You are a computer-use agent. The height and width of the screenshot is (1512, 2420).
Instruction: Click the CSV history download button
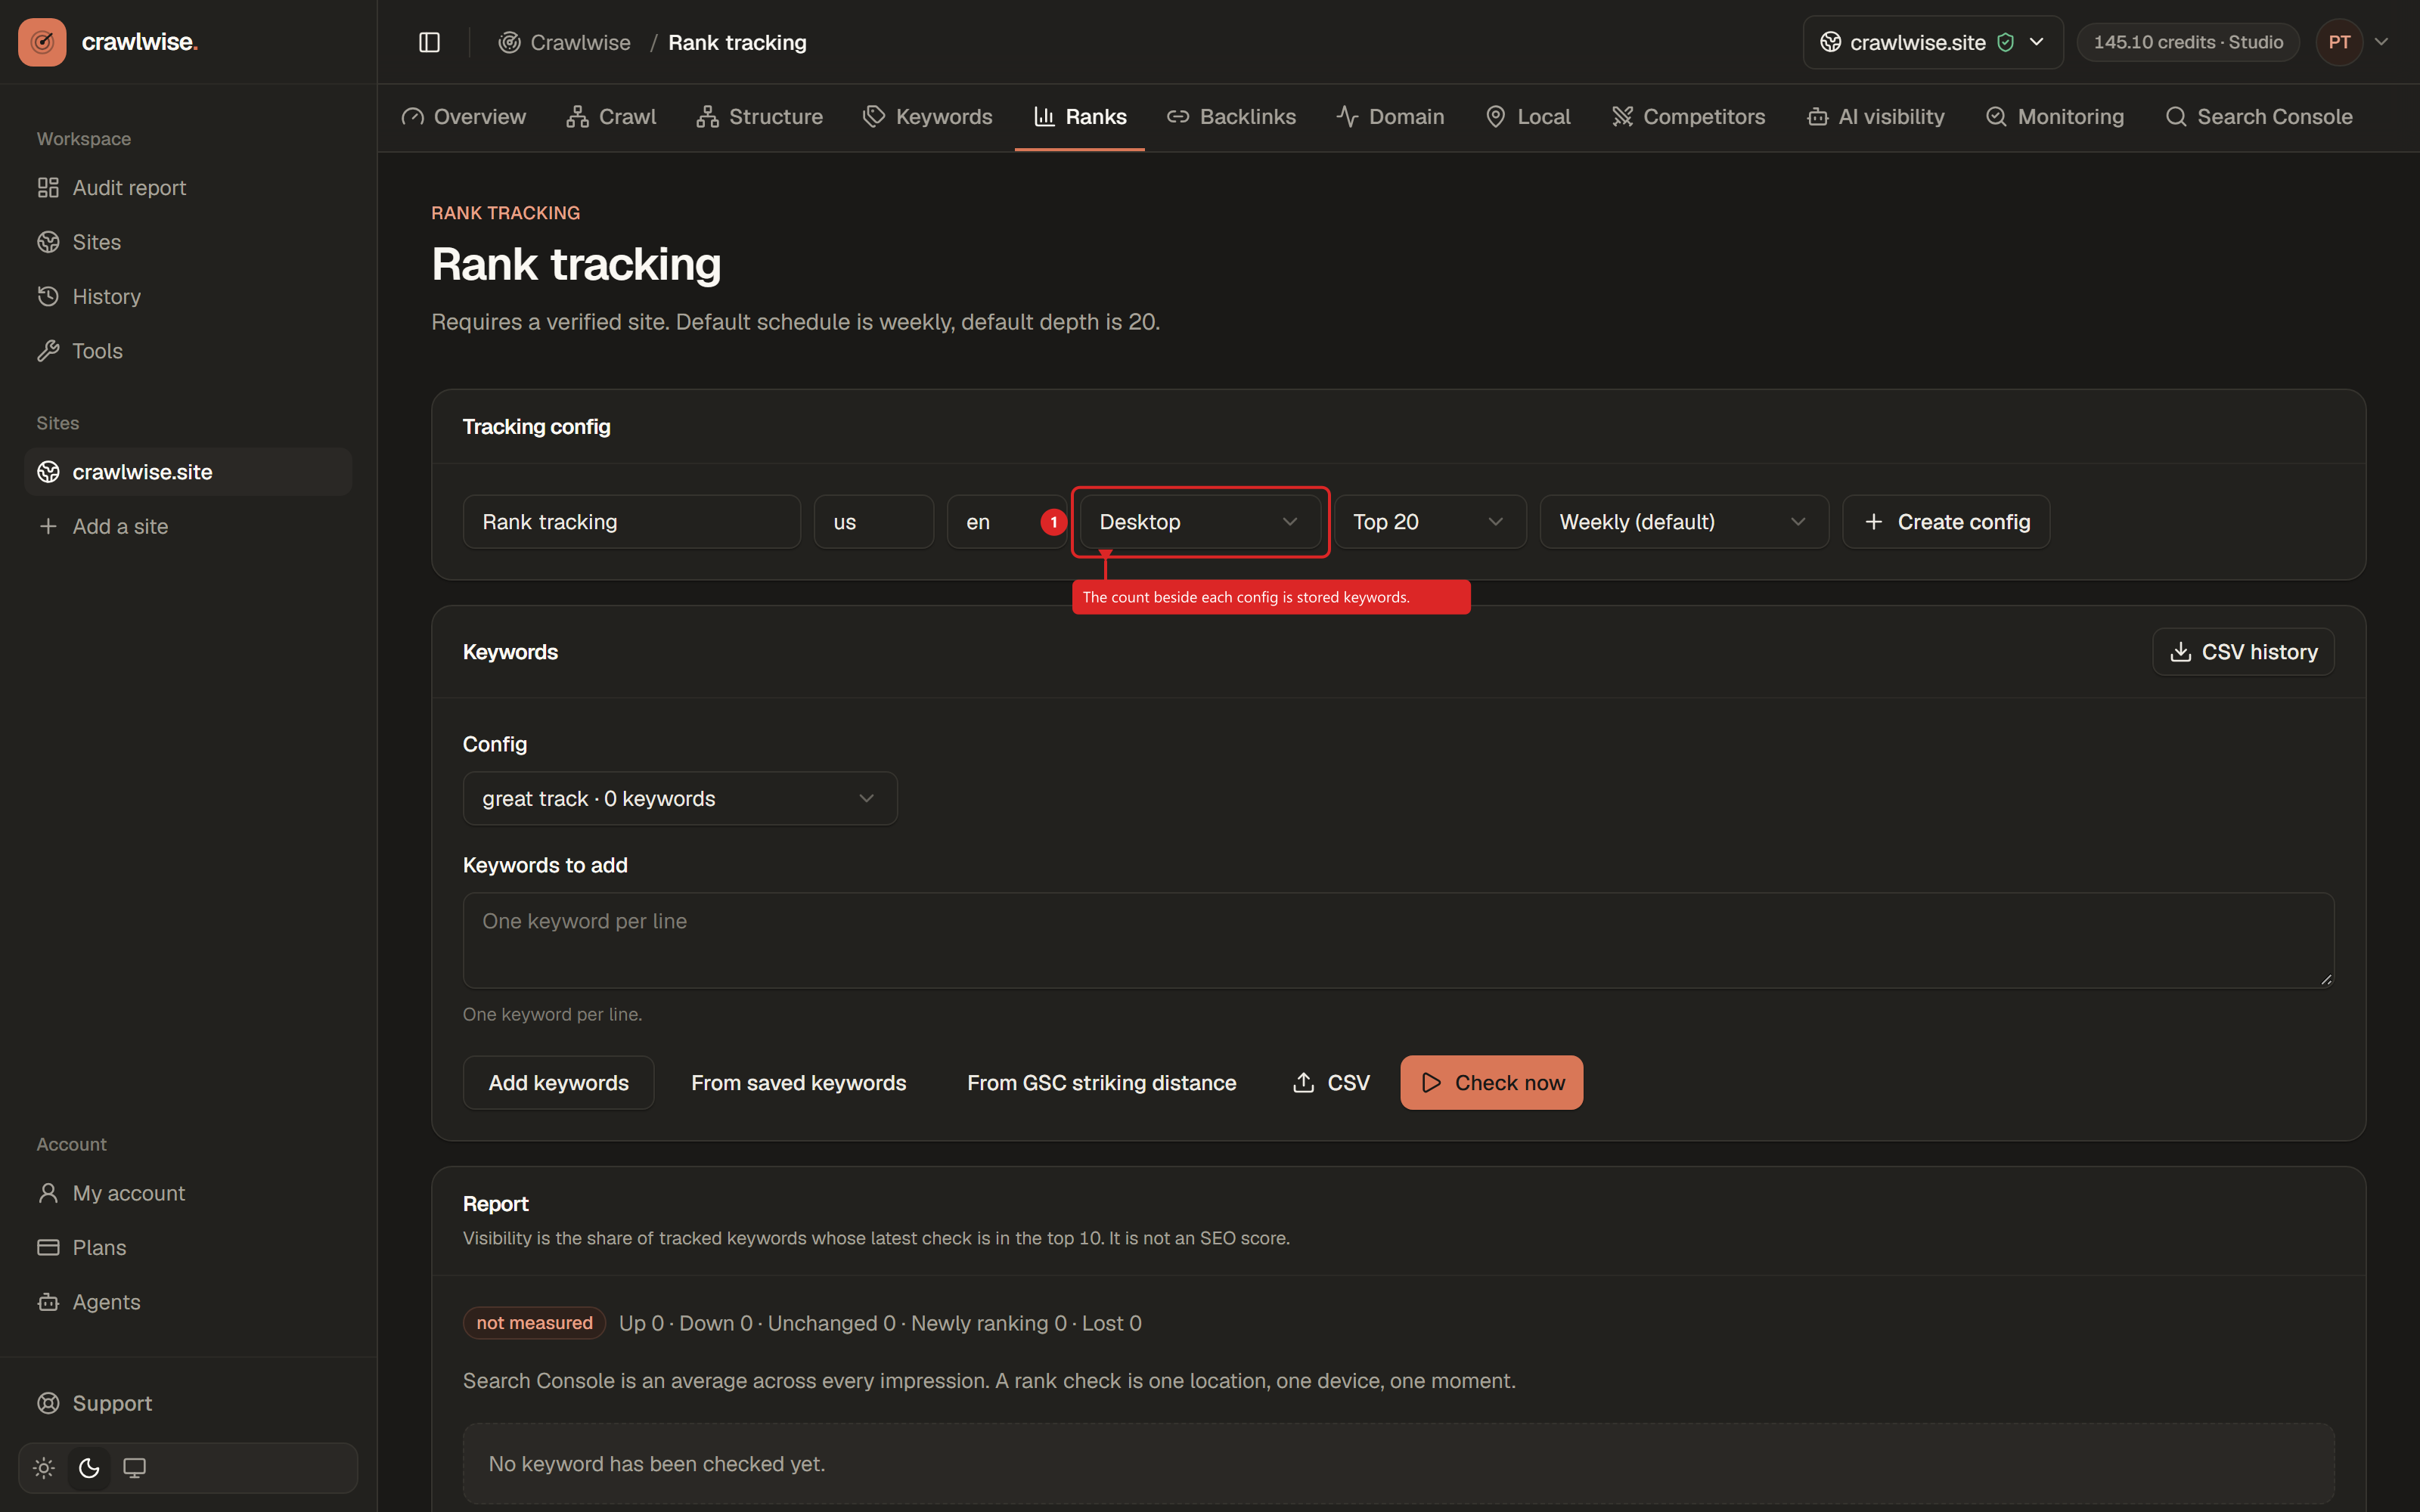[2243, 652]
